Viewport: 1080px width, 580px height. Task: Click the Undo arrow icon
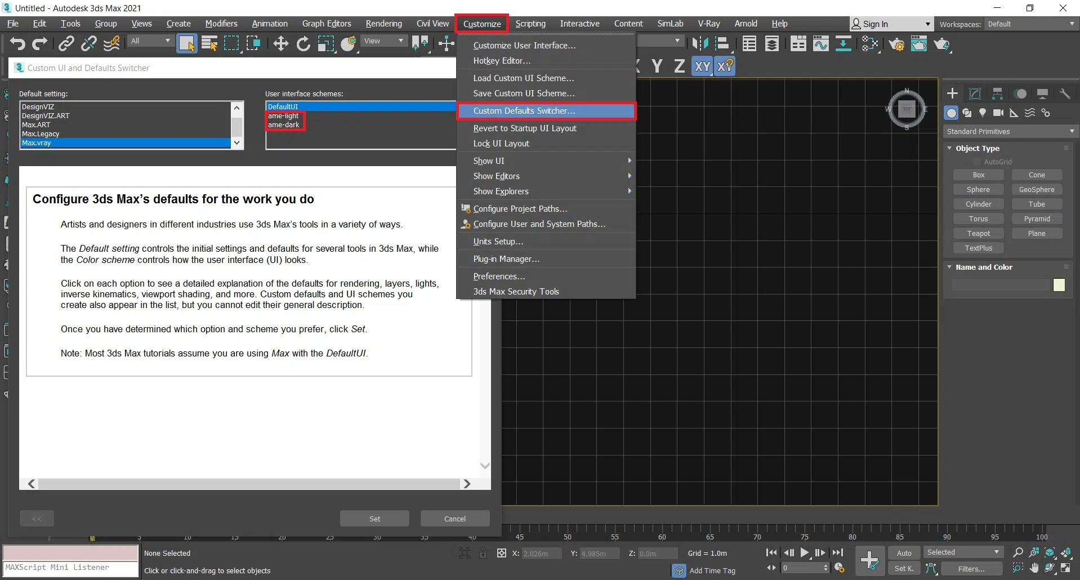tap(17, 43)
